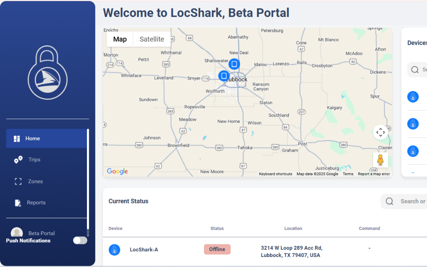Go to the Trips page
Screen dimensions: 427x267
point(34,159)
